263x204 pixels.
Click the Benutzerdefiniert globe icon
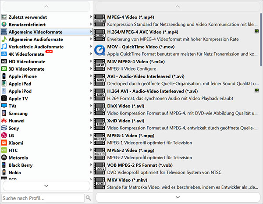point(4,24)
